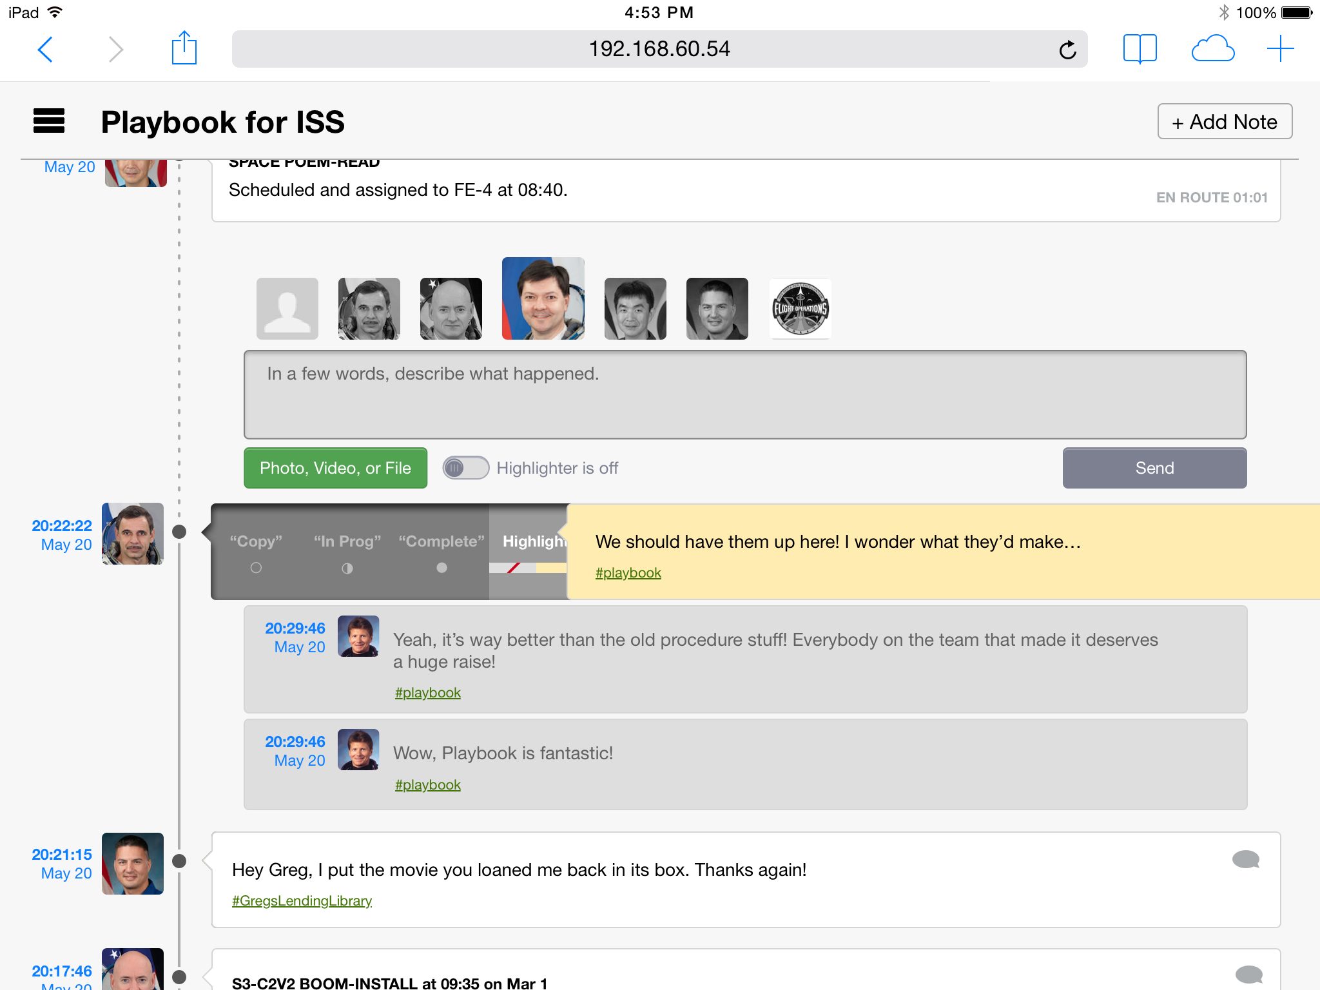Click the #GregsLendingLibrary hashtag
Viewport: 1320px width, 990px height.
coord(302,900)
